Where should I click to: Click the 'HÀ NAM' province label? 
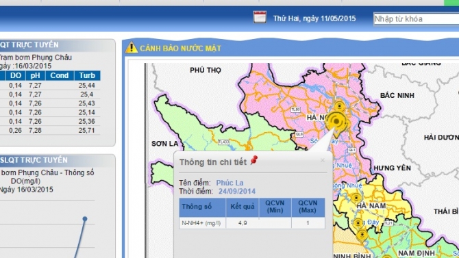(371, 206)
